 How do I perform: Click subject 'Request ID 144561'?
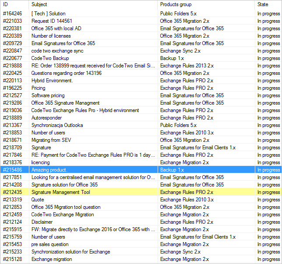52,21
